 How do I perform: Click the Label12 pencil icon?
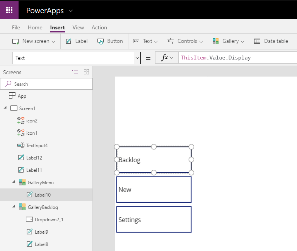[x=21, y=158]
